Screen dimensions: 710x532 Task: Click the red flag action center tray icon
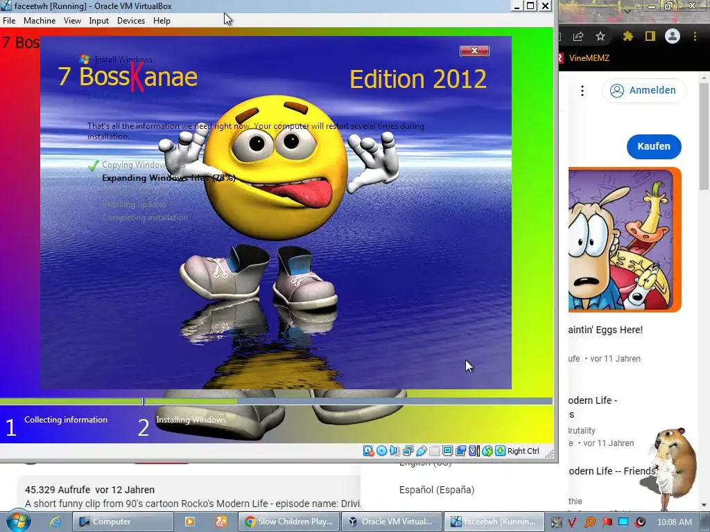coord(607,522)
